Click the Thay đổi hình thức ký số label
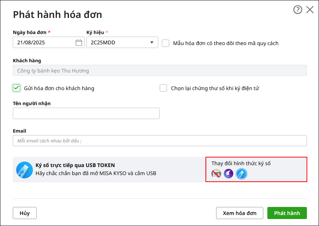 point(241,163)
